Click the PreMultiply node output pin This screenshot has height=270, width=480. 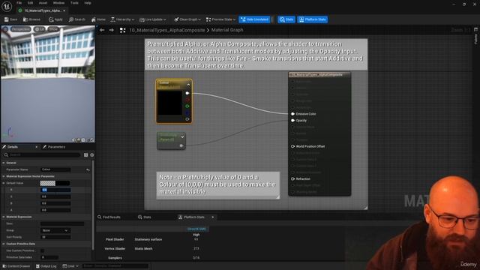181,145
